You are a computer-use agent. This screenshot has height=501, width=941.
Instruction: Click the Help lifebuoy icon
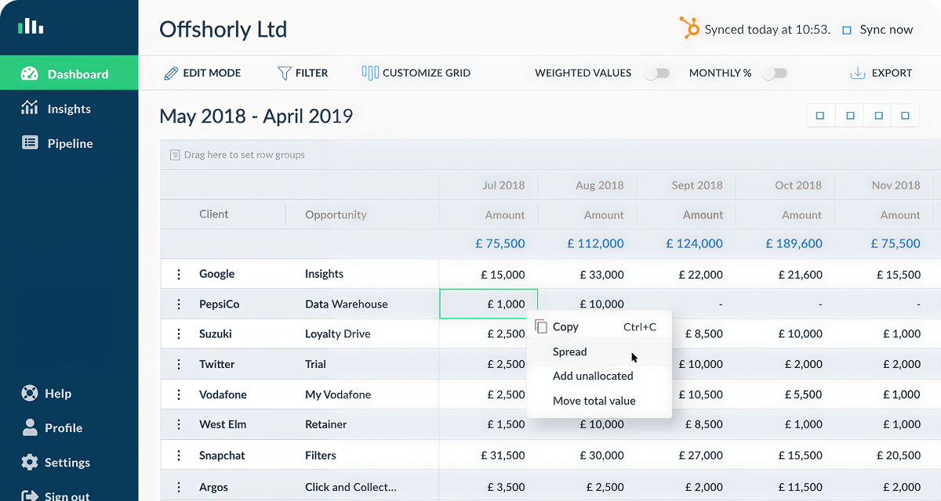click(x=30, y=393)
